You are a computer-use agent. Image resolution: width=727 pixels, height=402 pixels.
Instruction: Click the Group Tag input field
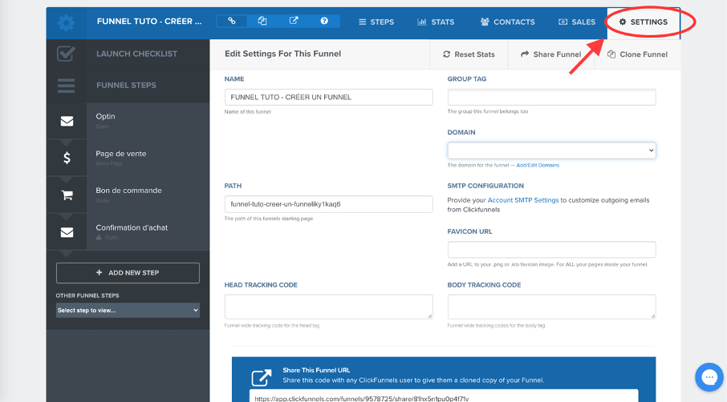click(552, 97)
